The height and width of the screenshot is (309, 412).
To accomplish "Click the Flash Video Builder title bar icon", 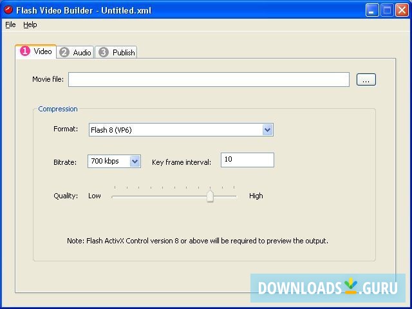I will [x=8, y=10].
